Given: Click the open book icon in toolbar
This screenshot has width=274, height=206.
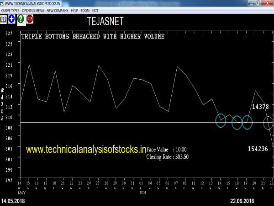Looking at the screenshot, I should 3,19.
